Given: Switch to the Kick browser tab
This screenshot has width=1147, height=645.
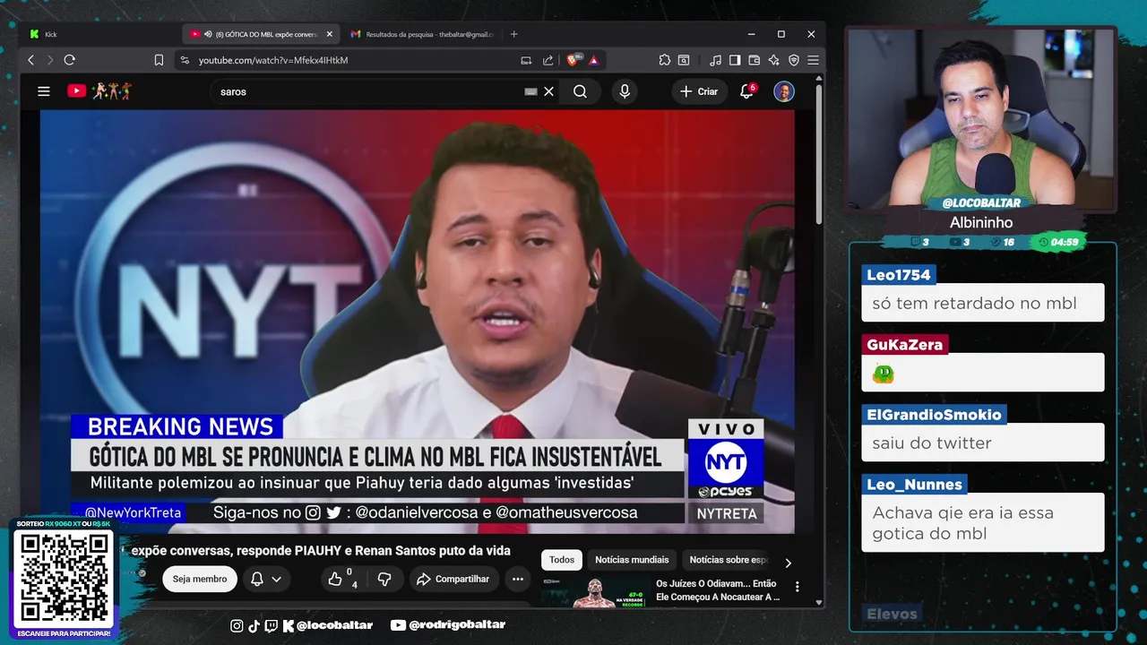Looking at the screenshot, I should (99, 34).
